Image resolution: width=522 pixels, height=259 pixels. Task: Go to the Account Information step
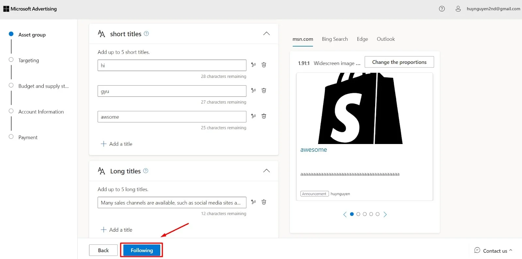(x=41, y=112)
